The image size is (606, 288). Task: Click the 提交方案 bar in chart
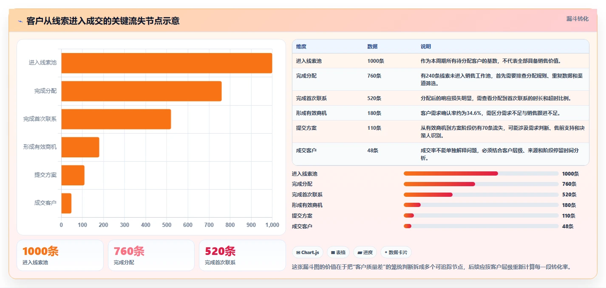73,175
